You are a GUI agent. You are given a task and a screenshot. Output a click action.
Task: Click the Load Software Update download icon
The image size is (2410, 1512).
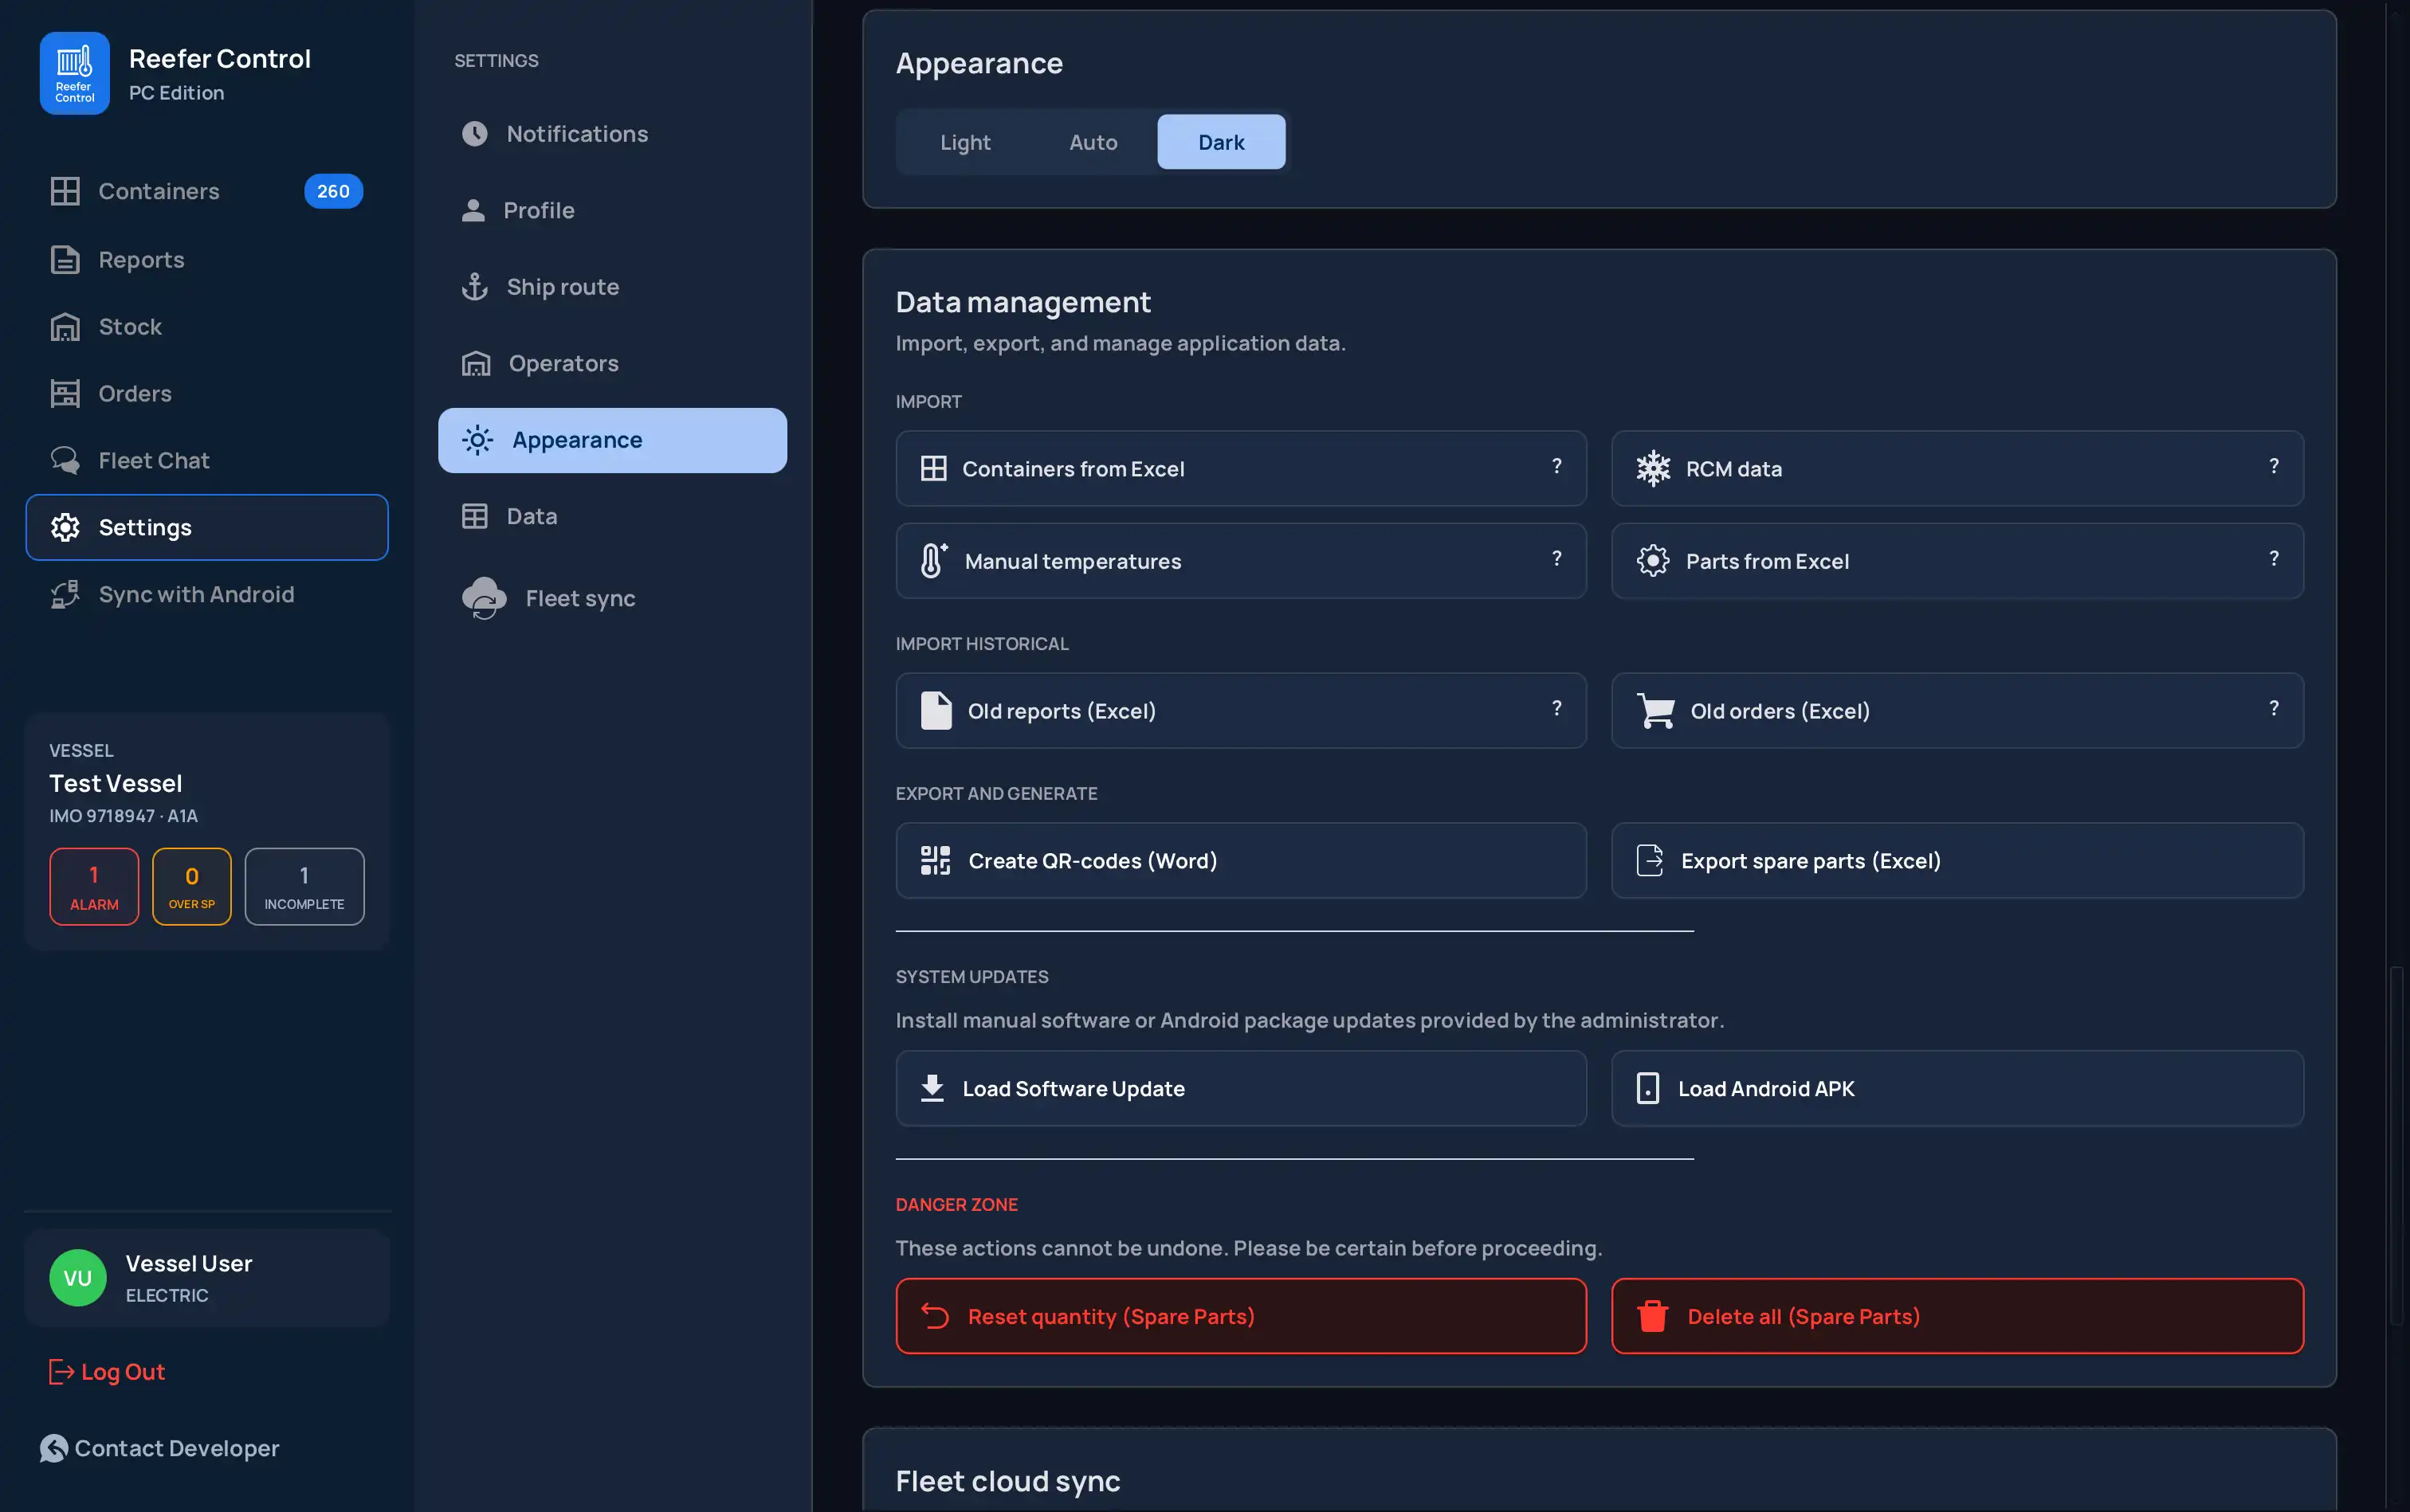pos(932,1088)
